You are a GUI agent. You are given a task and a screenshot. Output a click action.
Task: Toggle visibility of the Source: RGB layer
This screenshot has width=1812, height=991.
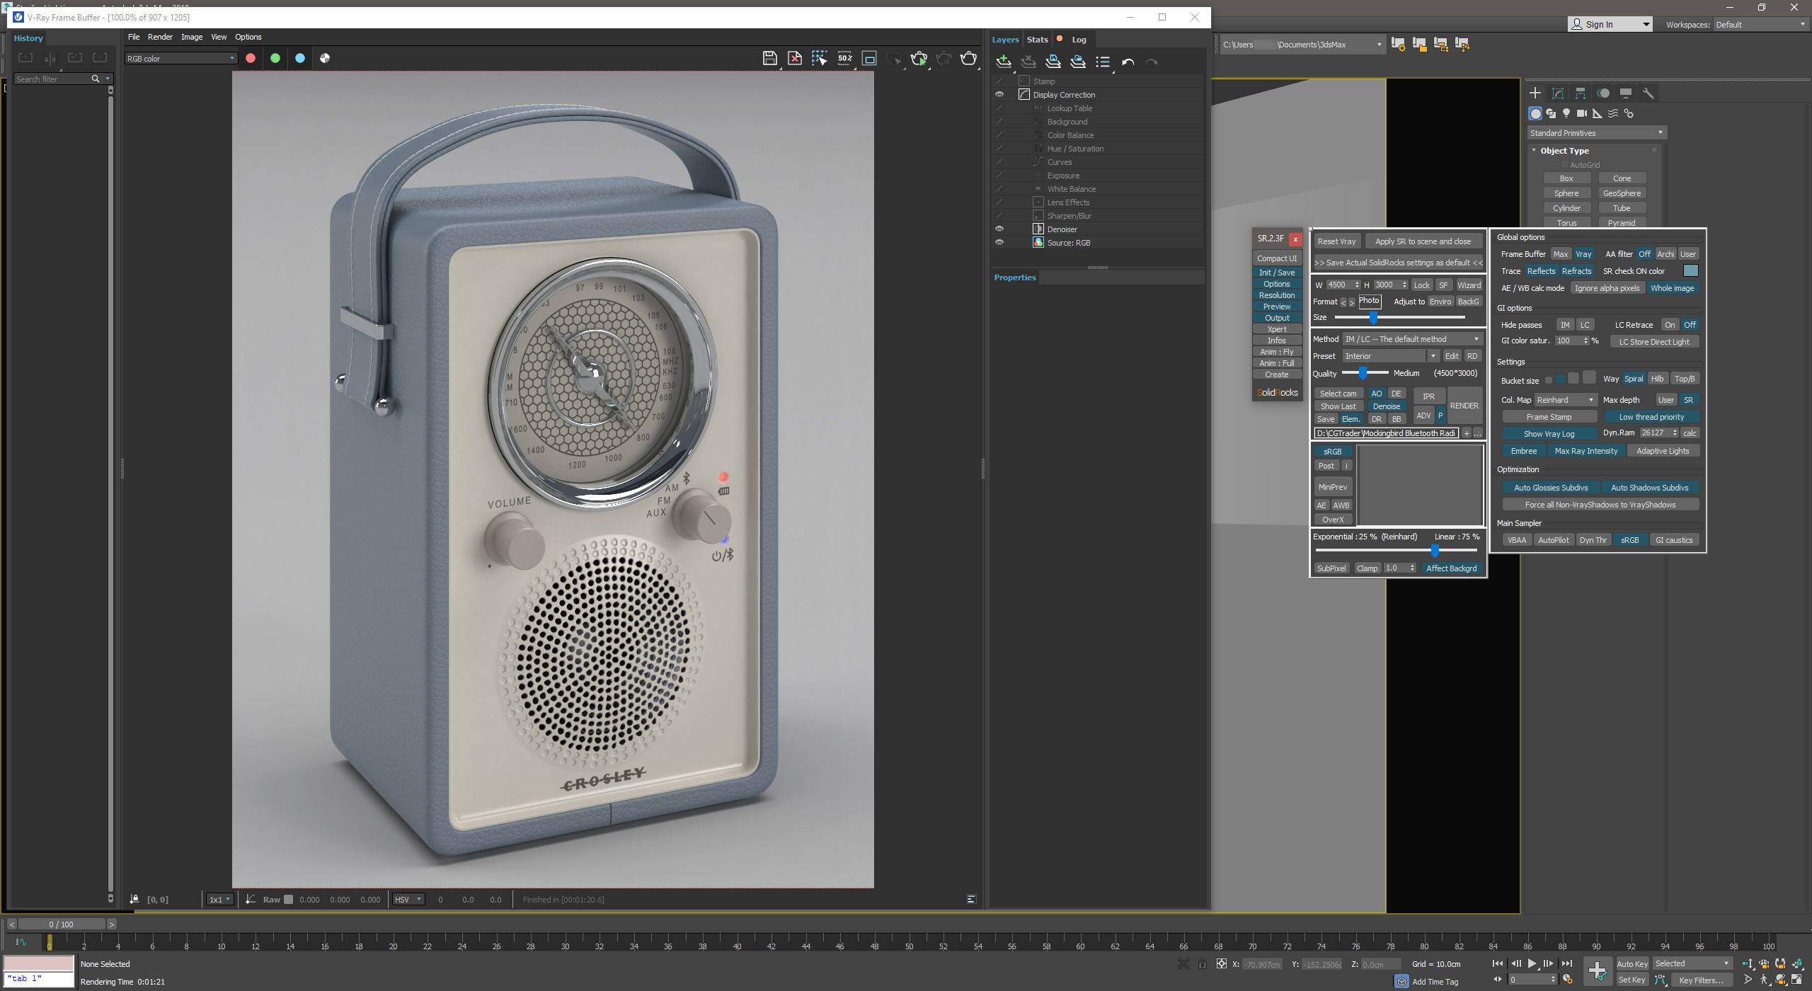999,243
